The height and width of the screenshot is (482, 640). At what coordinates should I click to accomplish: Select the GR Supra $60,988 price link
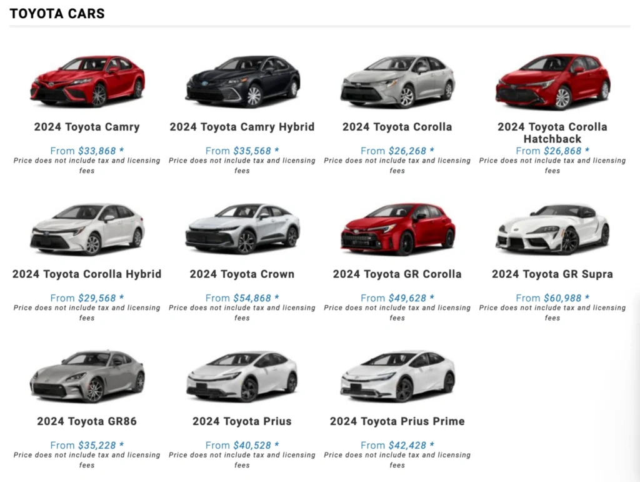(x=566, y=299)
